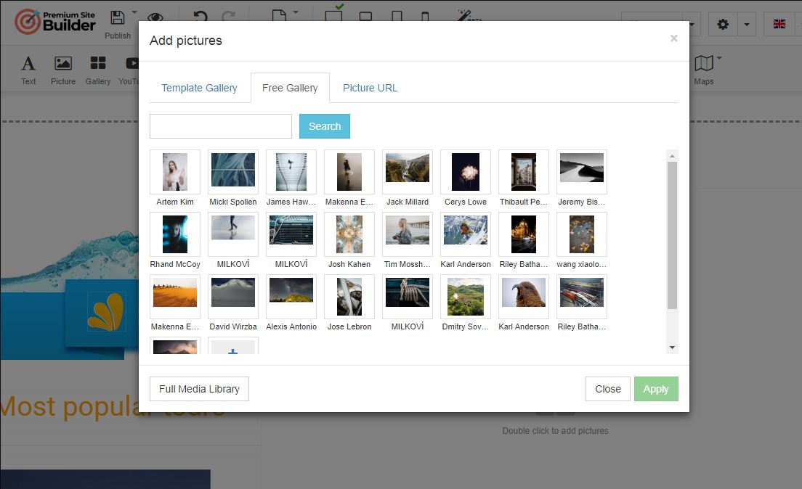Open the Maps tool icon

[704, 63]
